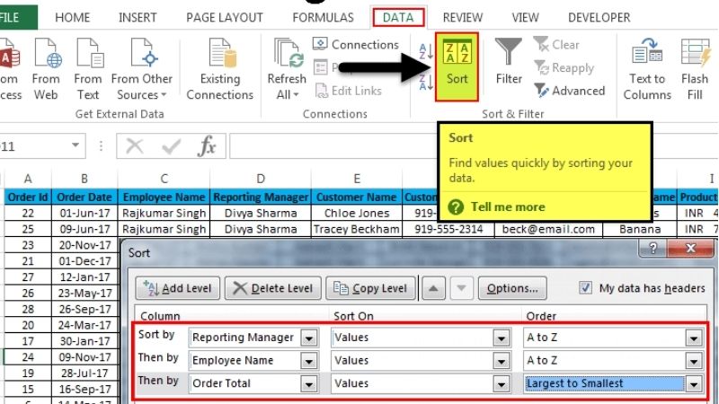The width and height of the screenshot is (719, 404).
Task: Switch to REVIEW tab
Action: 463,17
